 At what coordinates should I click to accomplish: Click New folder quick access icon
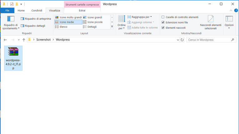[x=17, y=4]
